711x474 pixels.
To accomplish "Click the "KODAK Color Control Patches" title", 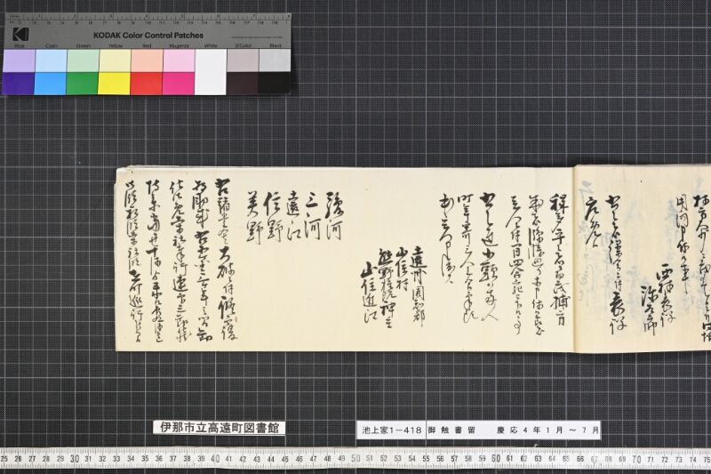I will click(x=148, y=36).
